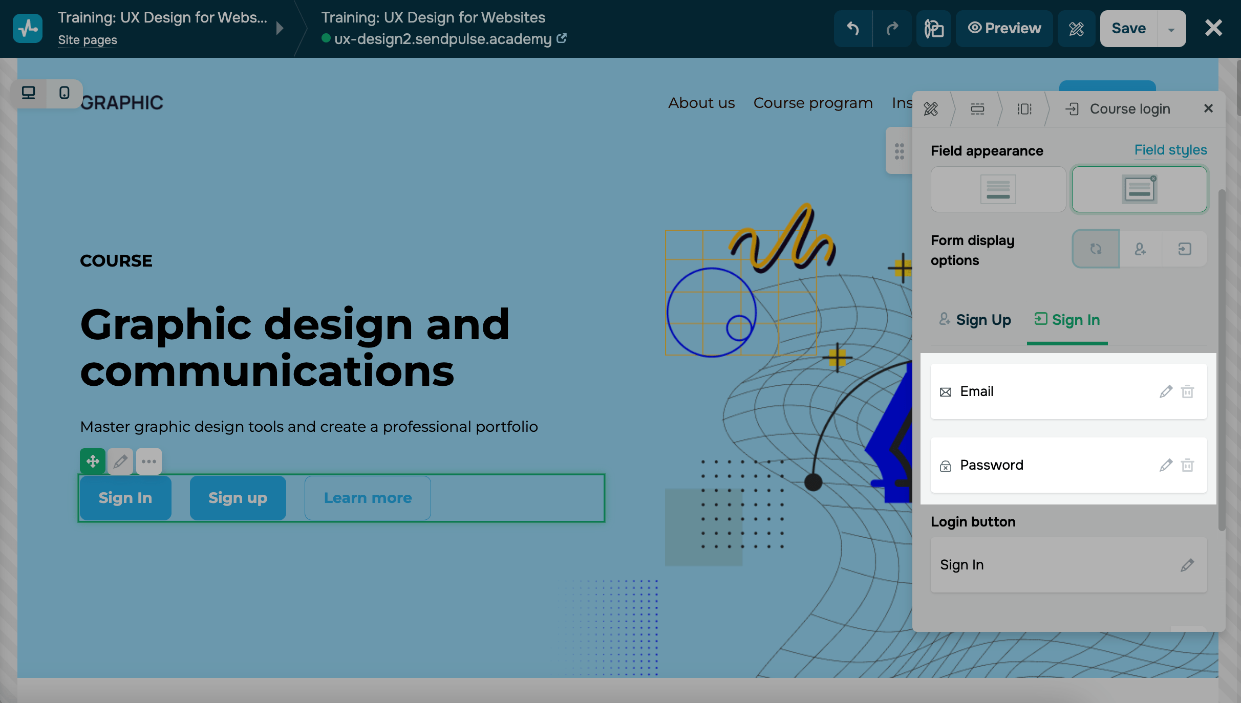Open the Field styles link
Image resolution: width=1241 pixels, height=703 pixels.
coord(1170,150)
